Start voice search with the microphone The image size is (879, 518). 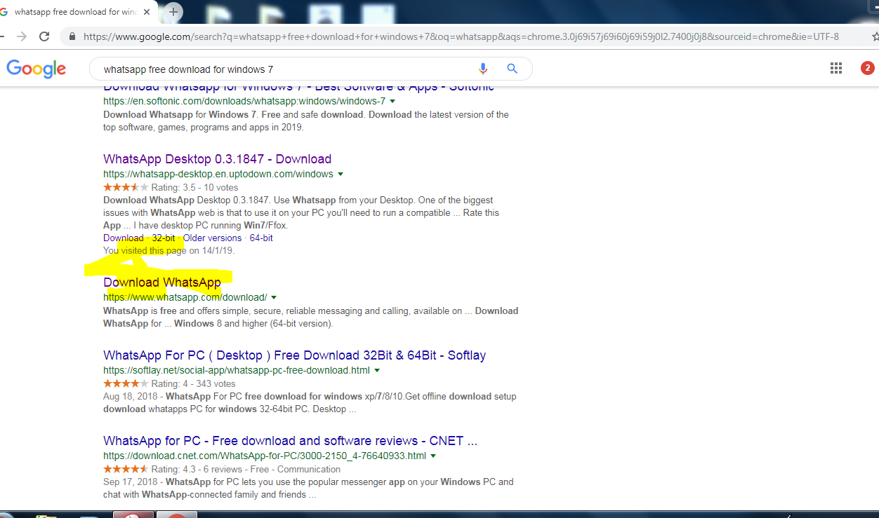[483, 69]
